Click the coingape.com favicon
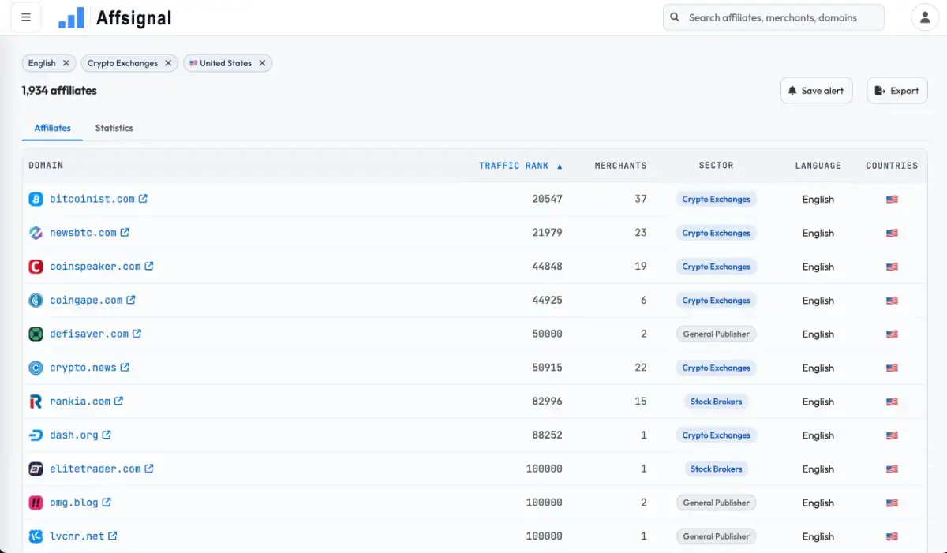The image size is (947, 553). [36, 301]
